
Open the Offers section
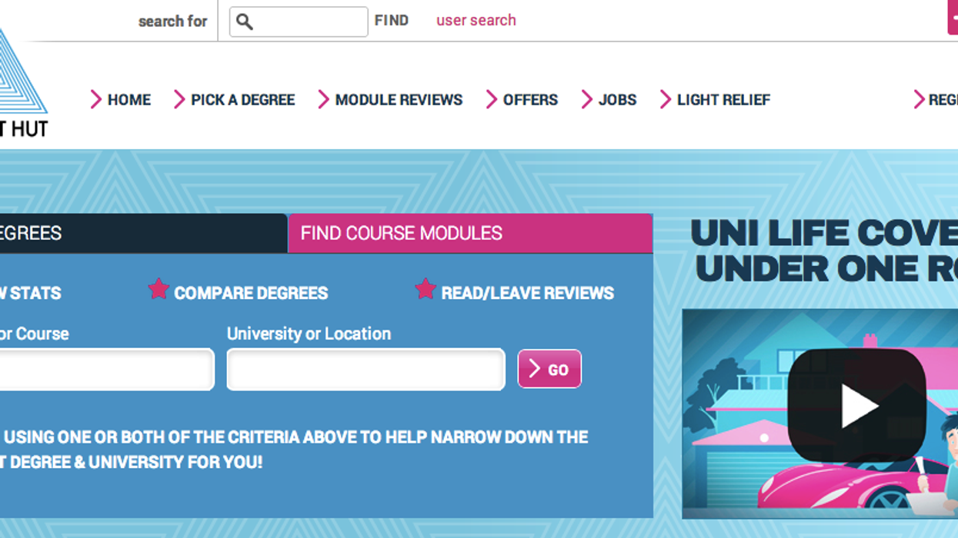[530, 100]
